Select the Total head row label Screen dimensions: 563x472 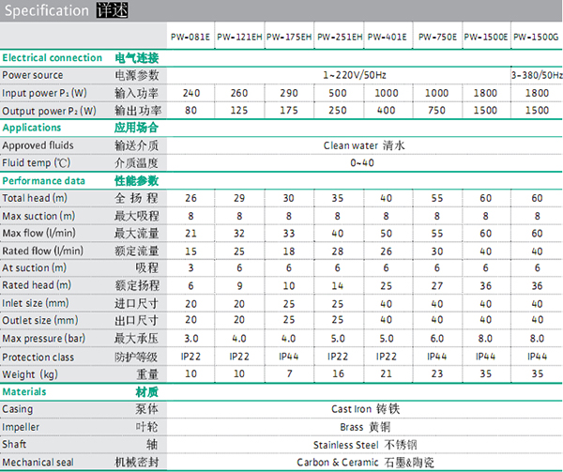pos(34,198)
